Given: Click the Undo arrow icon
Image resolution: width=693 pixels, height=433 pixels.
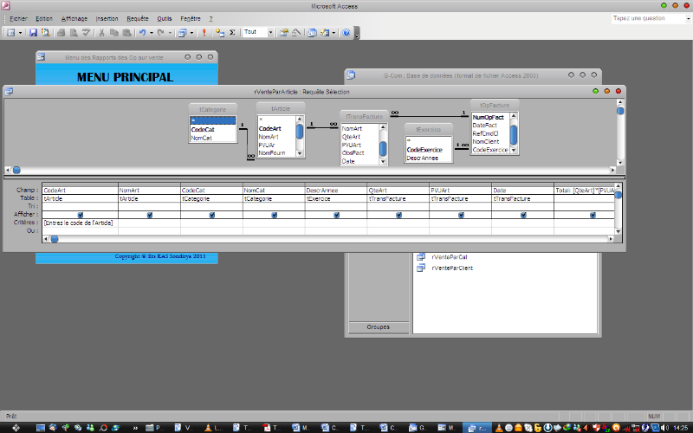Looking at the screenshot, I should (141, 33).
